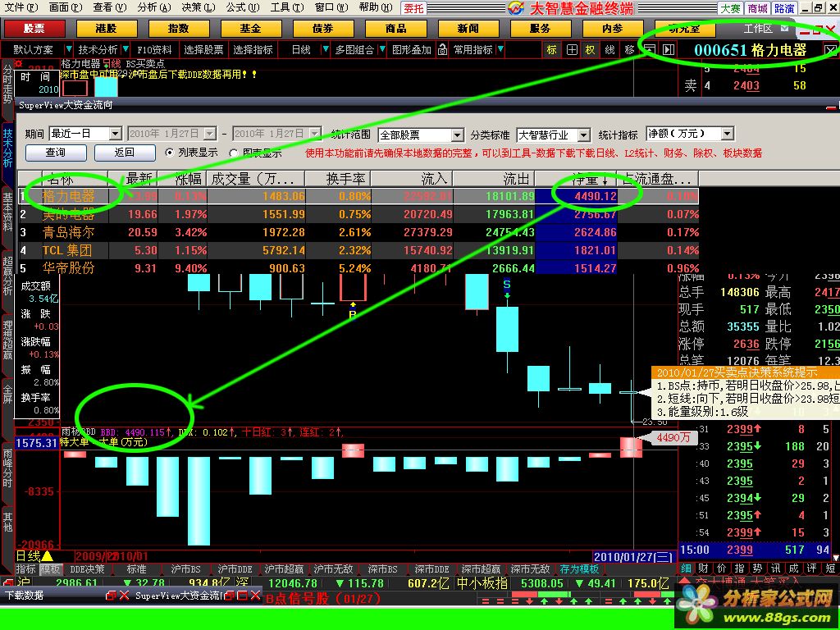The height and width of the screenshot is (630, 840).
Task: Open the 成 deals tab icon
Action: click(794, 568)
